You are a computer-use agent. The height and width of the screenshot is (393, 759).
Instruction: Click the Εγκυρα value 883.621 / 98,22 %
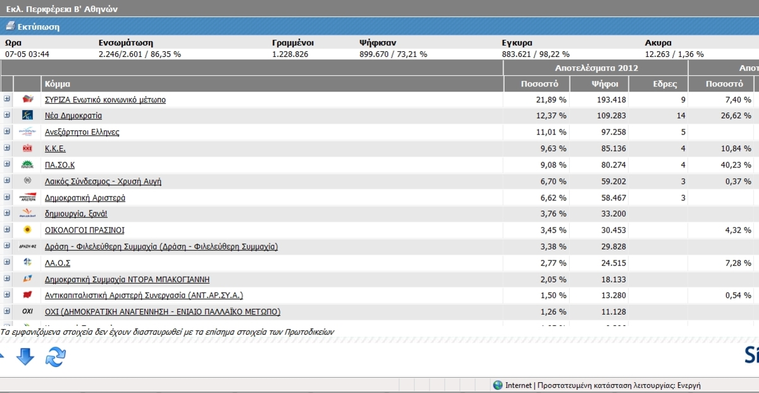pos(536,54)
